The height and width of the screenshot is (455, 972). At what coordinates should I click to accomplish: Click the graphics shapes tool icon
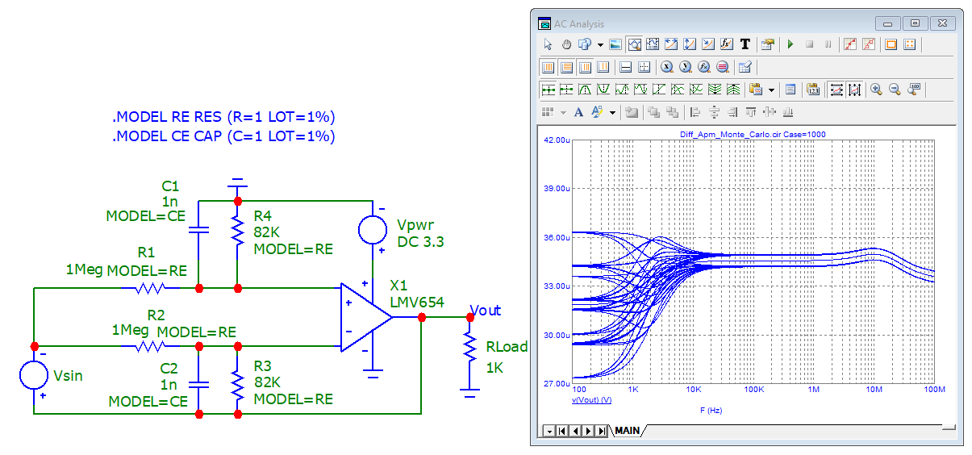click(x=585, y=44)
